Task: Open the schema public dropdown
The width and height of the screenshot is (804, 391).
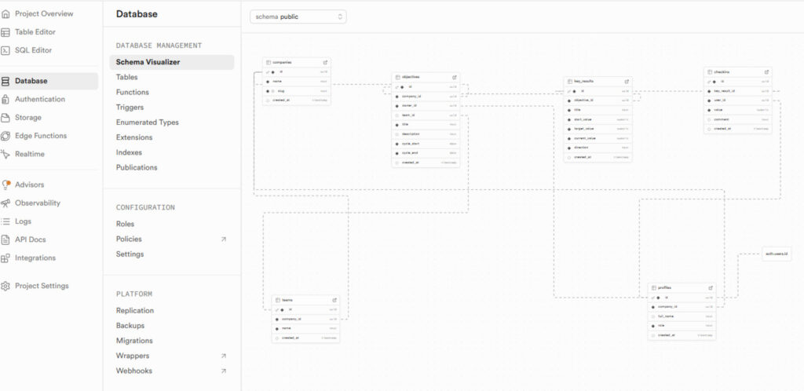Action: tap(298, 16)
